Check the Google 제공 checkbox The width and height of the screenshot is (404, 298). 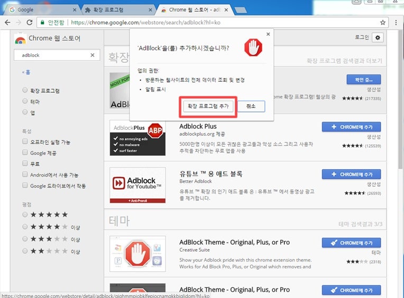[25, 152]
